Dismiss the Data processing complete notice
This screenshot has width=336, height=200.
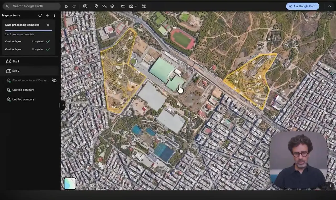48,25
